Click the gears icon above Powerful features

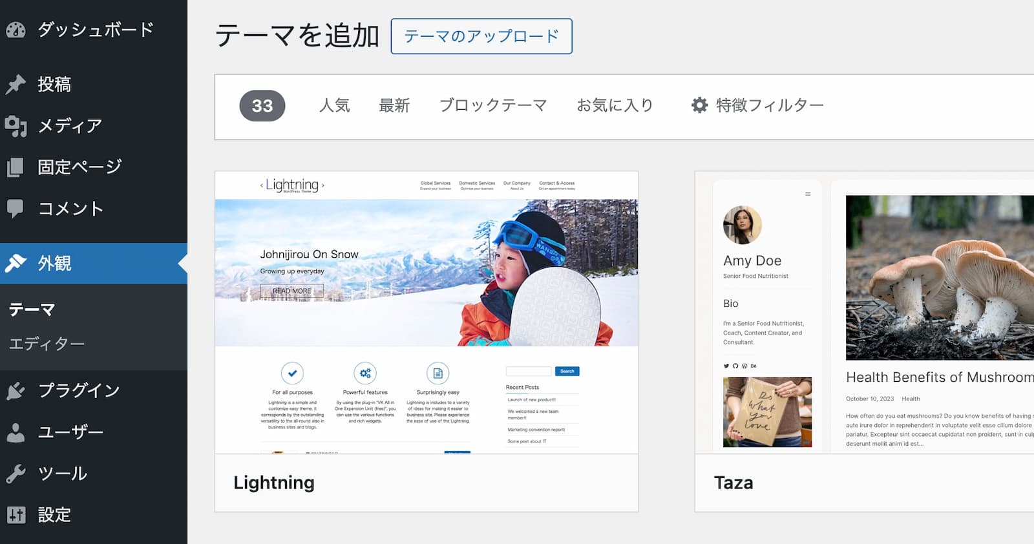coord(365,373)
